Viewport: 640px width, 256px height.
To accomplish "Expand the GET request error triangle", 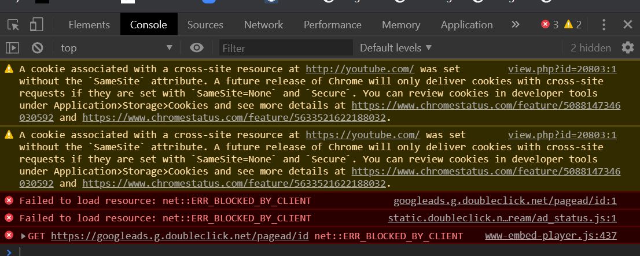I will pos(23,236).
